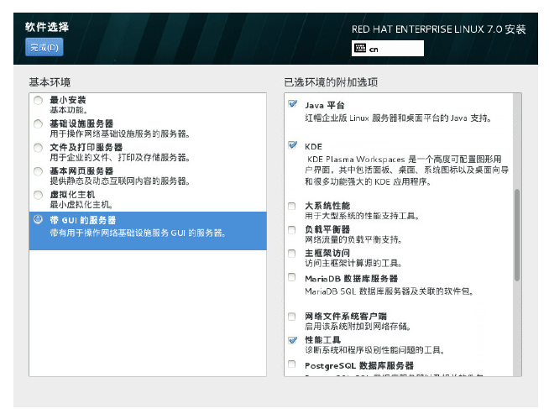Enable the 主框架访问 checkbox
The height and width of the screenshot is (414, 549).
pos(291,254)
